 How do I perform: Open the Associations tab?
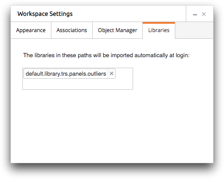click(72, 30)
